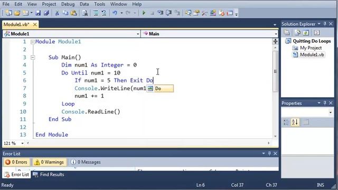Click the horizontal scrollbar right arrow
338x190 pixels.
(x=269, y=143)
